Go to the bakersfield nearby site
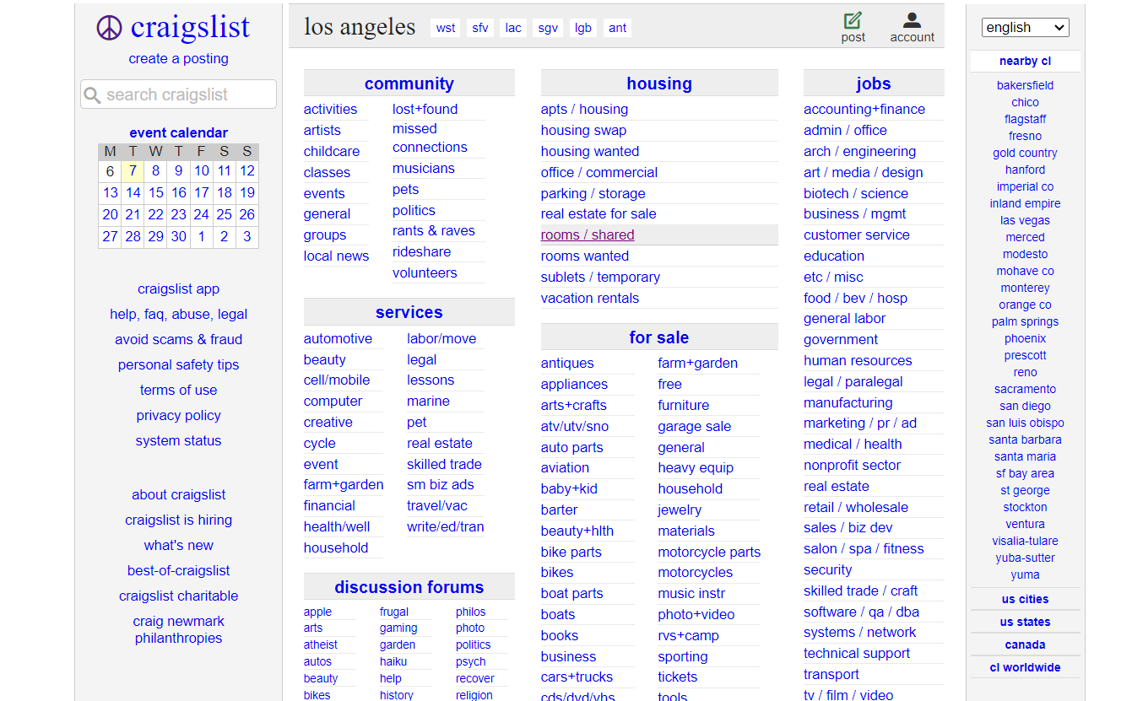The image size is (1132, 701). (x=1025, y=85)
